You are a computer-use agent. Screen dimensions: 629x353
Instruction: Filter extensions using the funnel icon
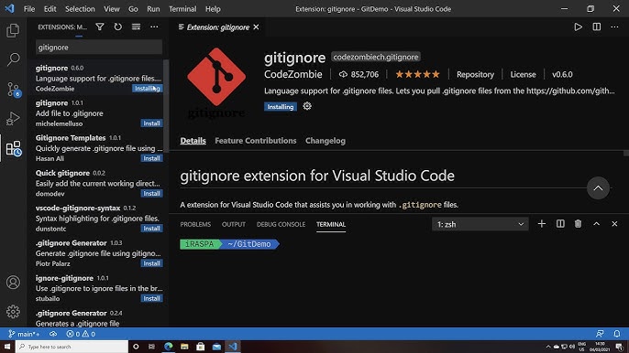100,27
